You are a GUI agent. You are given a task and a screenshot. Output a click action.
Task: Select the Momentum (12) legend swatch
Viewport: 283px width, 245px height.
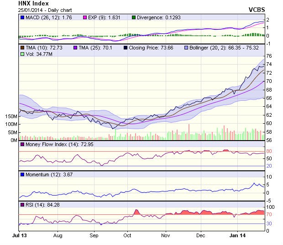coord(22,174)
